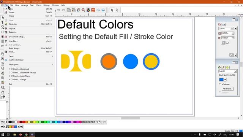This screenshot has height=137, width=243.
Task: Select the Text tool in left toolbox
Action: click(x=2, y=22)
